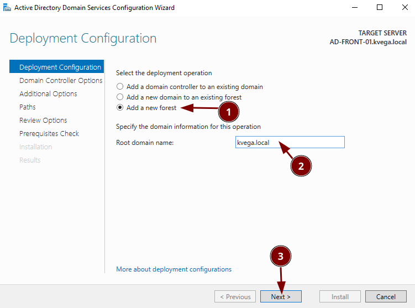Viewport: 415px width, 308px height.
Task: Click the Install button
Action: 340,297
